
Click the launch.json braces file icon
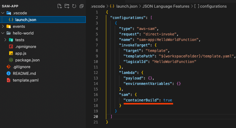11,20
